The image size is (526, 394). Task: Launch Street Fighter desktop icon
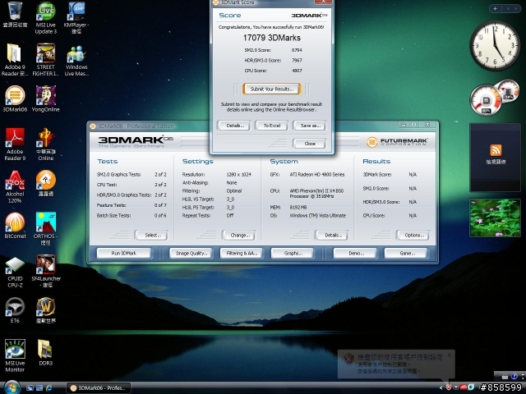tap(46, 60)
